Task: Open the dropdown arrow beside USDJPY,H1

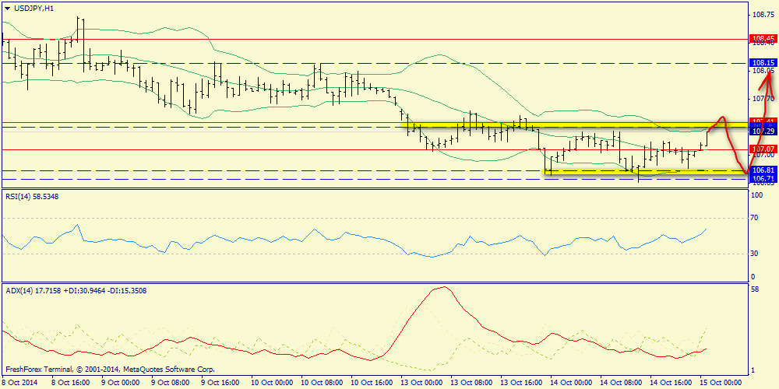Action: pyautogui.click(x=7, y=8)
